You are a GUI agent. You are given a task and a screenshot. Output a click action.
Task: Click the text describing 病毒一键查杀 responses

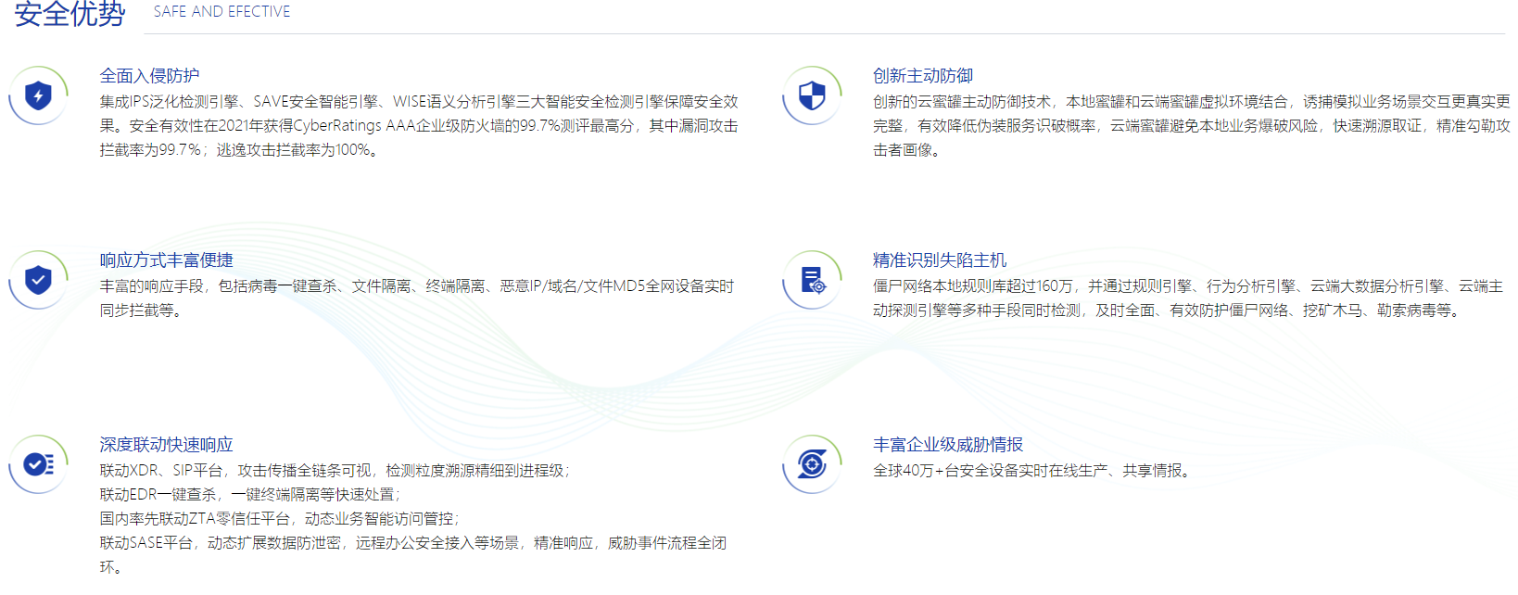417,298
